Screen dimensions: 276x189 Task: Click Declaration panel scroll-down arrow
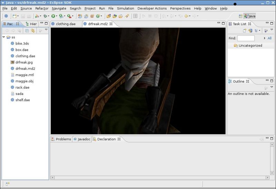coord(272,173)
